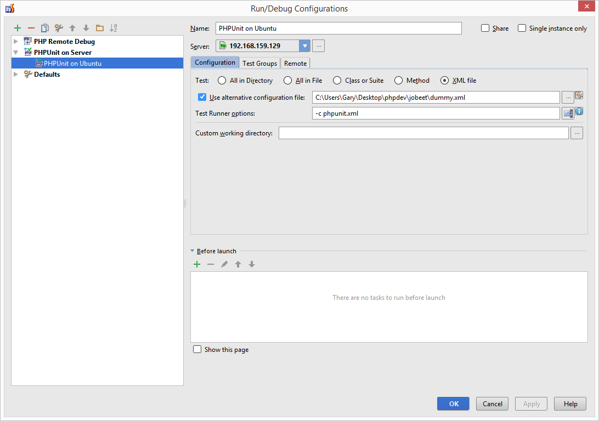Add a new configuration with the green plus

click(18, 28)
